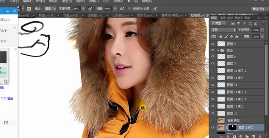This screenshot has height=138, width=269.
Task: Hide layer 图层 11 拷贝 3
Action: [213, 92]
